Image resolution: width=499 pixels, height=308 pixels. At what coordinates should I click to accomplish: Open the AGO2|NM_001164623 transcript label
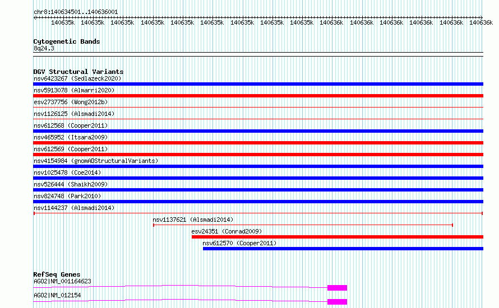click(62, 281)
